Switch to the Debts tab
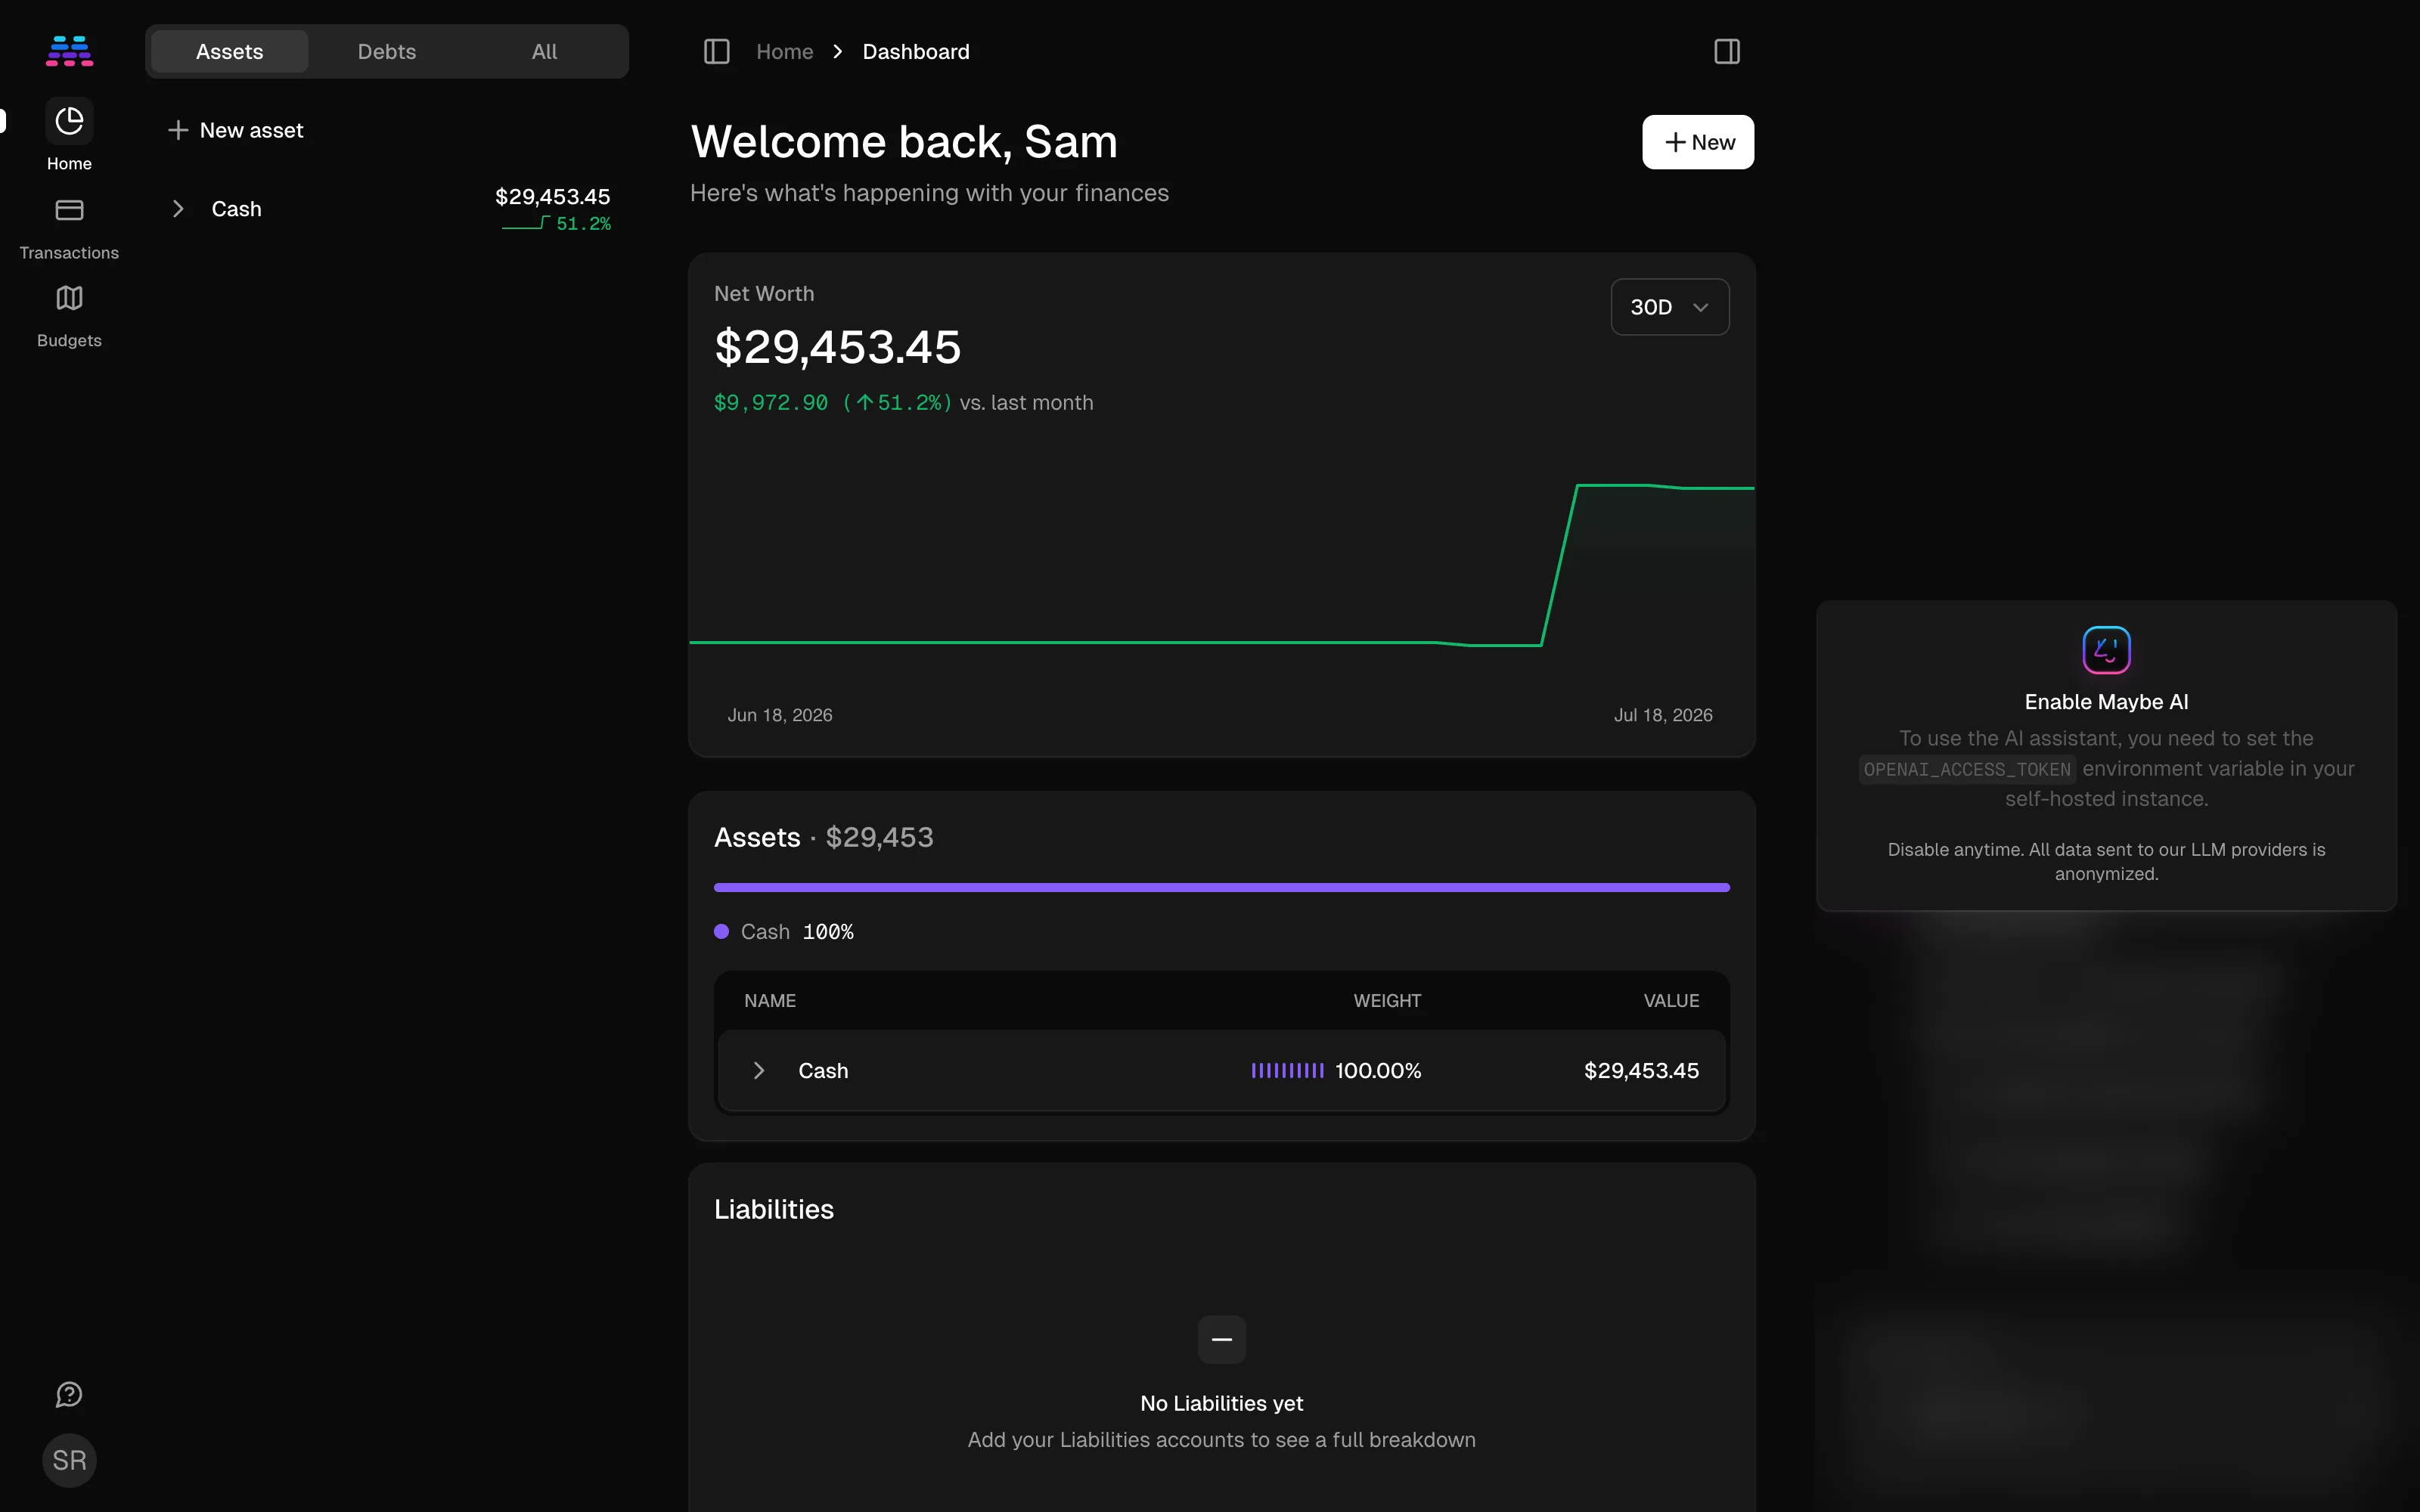The image size is (2420, 1512). coord(387,51)
